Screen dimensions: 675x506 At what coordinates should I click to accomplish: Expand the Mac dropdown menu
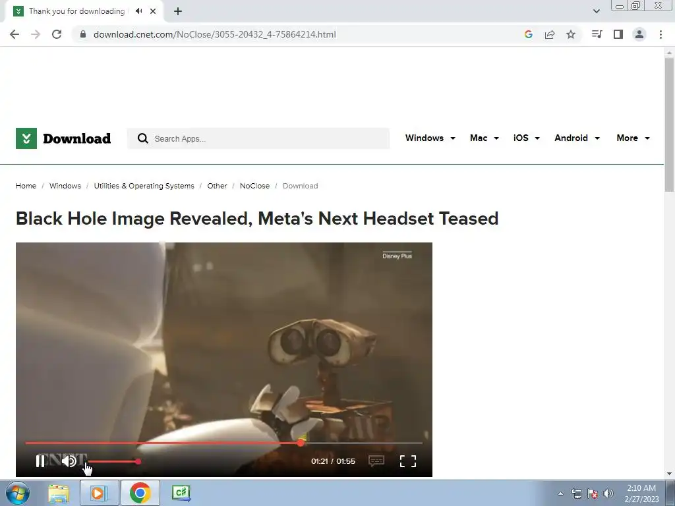pos(484,138)
